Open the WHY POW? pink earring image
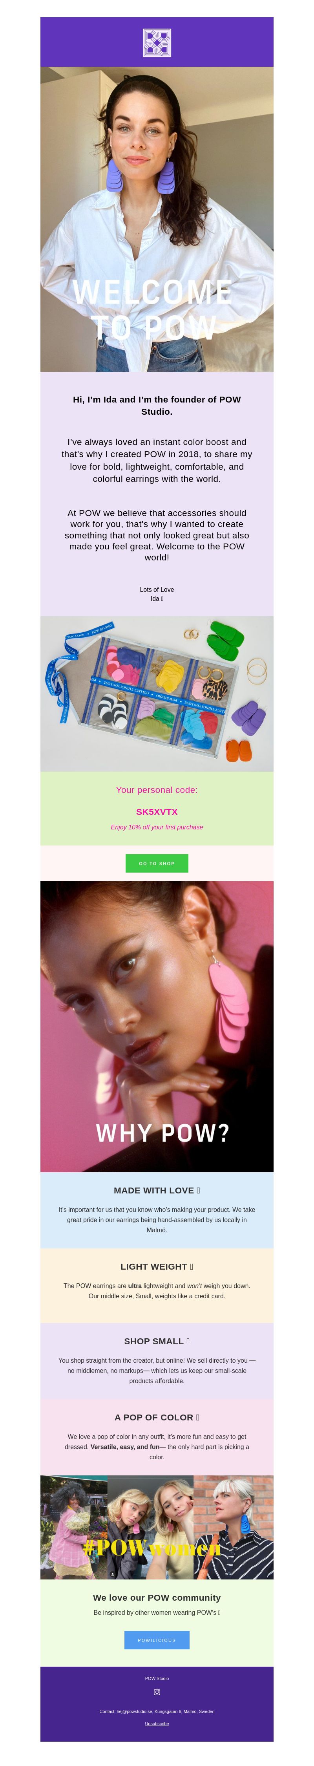Screen dimensions: 314x1766 coord(156,1026)
